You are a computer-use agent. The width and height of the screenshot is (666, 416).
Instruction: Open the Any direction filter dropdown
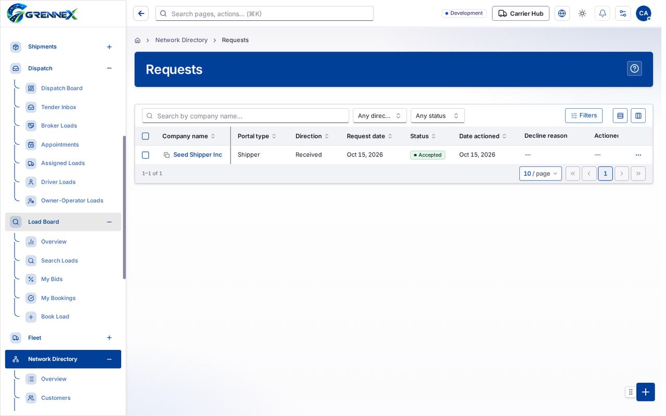380,115
